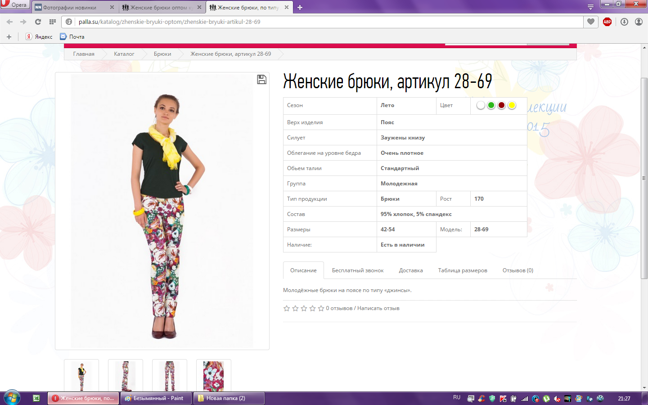648x405 pixels.
Task: Open the Opera main menu
Action: pos(14,4)
